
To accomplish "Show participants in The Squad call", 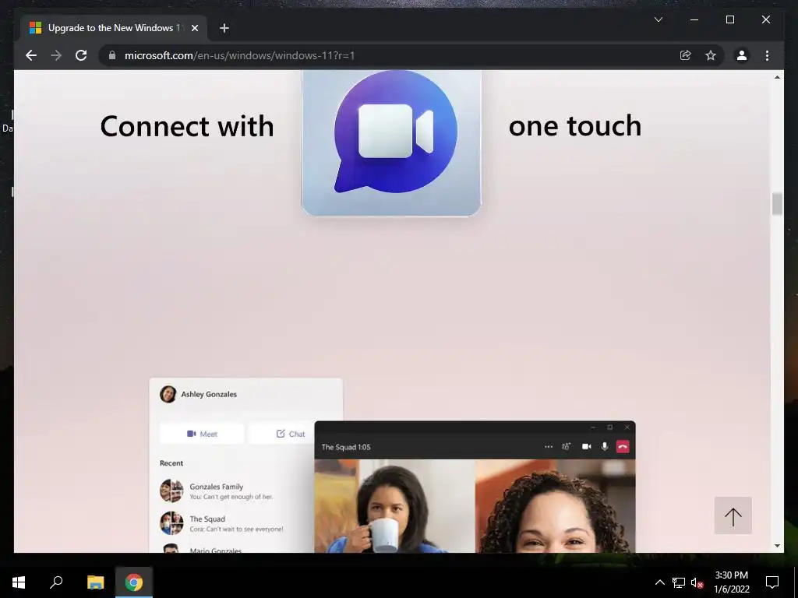I will [x=566, y=446].
